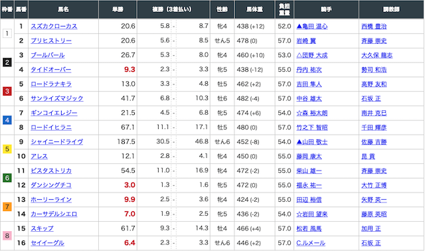Open trainer link 西橋 豊治
This screenshot has height=251, width=425.
coord(374,27)
